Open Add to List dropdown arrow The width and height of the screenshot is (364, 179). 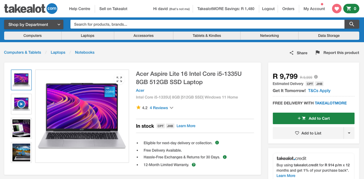click(x=349, y=133)
